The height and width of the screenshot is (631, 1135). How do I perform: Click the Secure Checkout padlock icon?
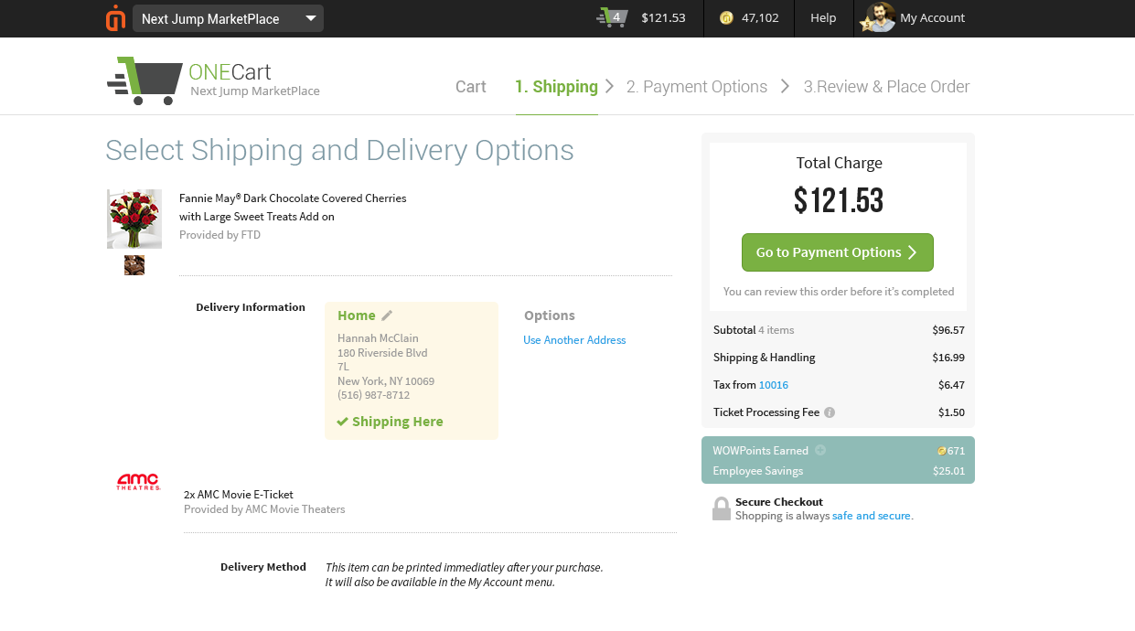[722, 509]
